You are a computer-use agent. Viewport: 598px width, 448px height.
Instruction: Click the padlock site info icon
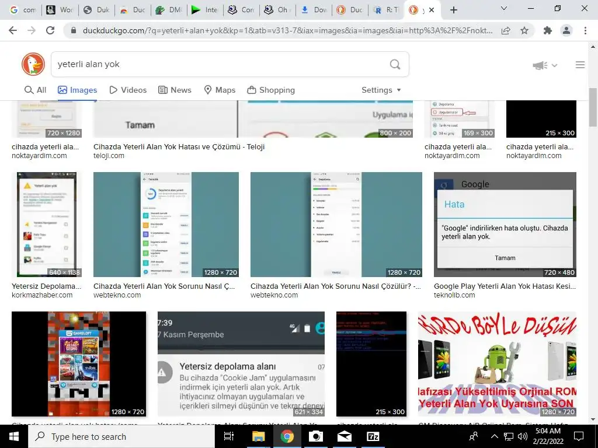(x=74, y=30)
